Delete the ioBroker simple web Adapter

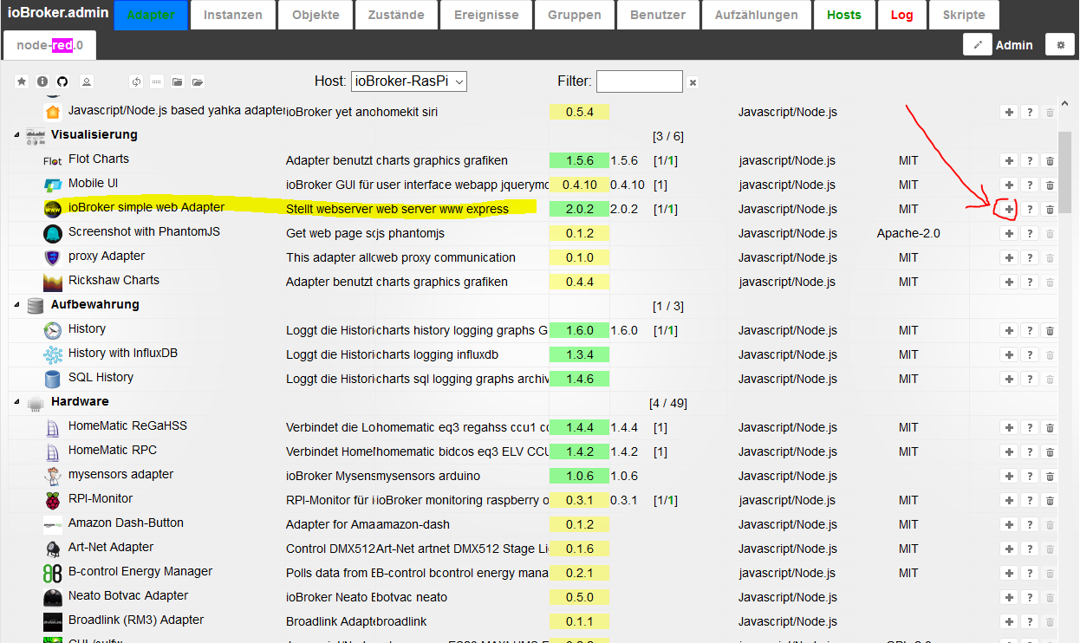coord(1051,209)
